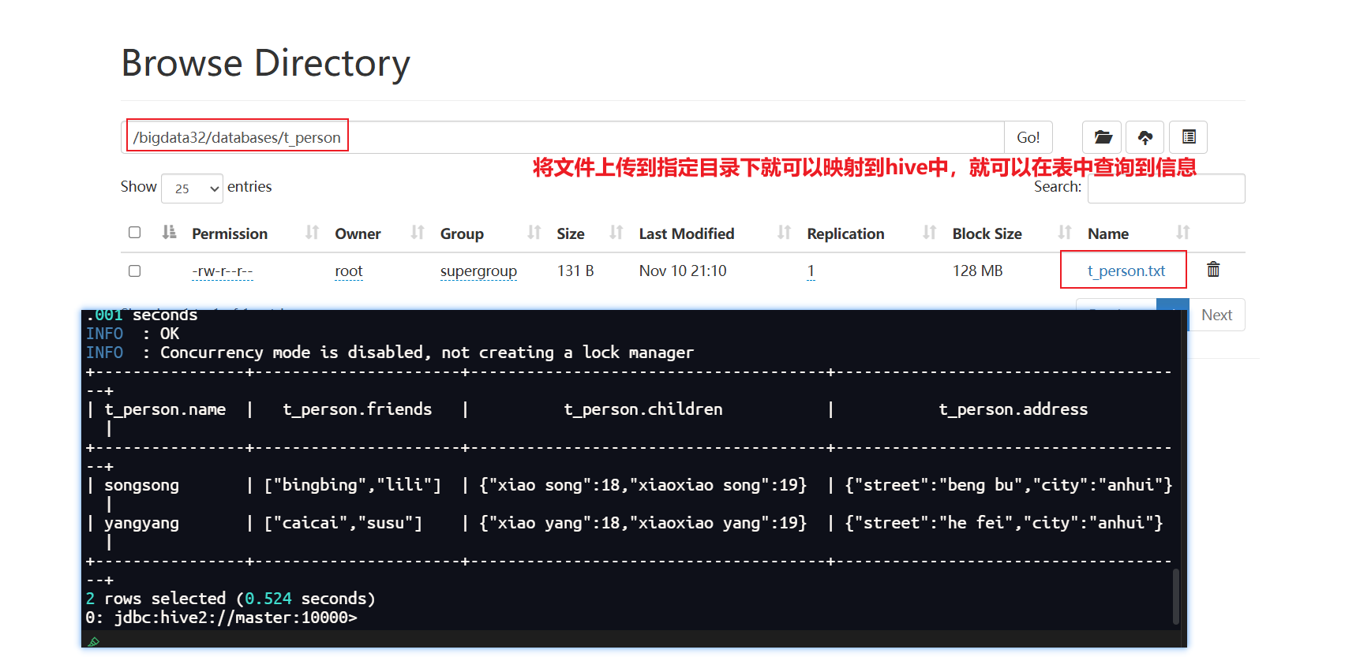
Task: Sort by Replication column arrows
Action: pyautogui.click(x=930, y=233)
